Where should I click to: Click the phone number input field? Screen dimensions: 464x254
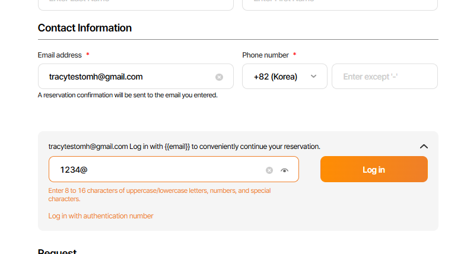tap(384, 77)
